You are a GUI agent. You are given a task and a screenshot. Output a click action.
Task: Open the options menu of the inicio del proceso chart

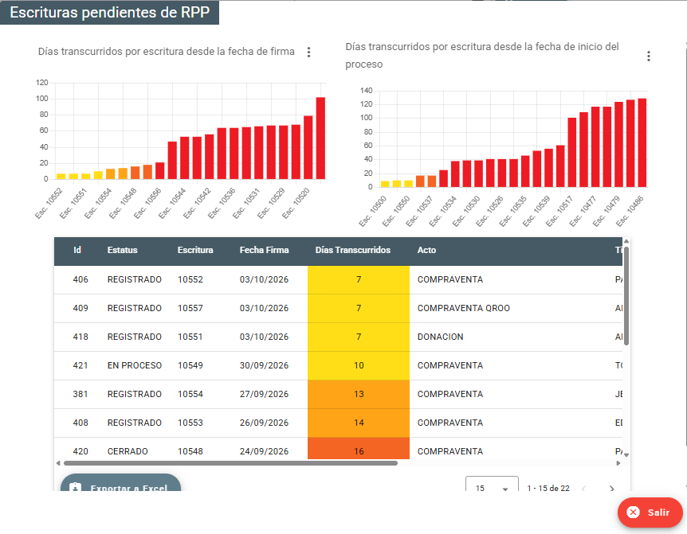[649, 56]
